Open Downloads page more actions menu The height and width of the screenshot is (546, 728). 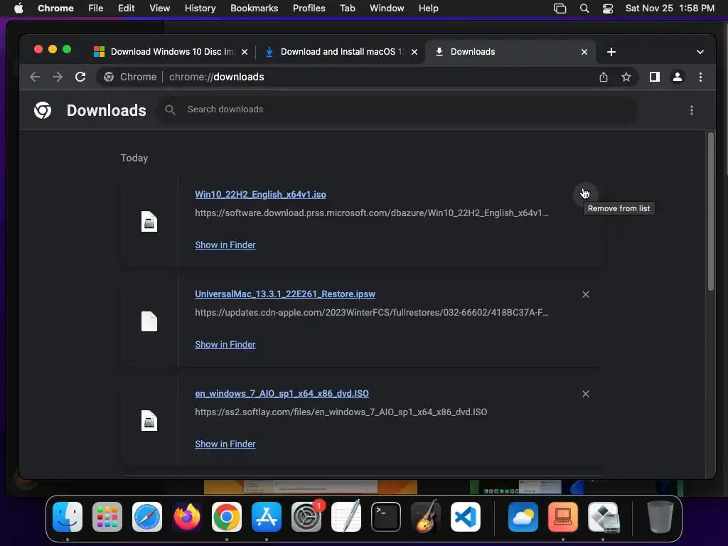click(691, 110)
